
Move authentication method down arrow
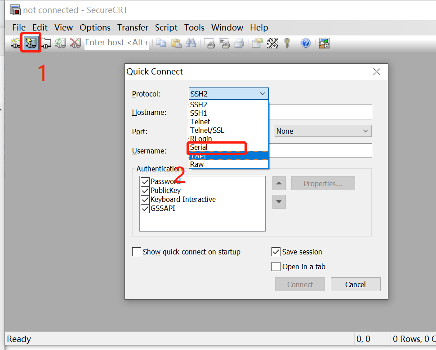(279, 201)
